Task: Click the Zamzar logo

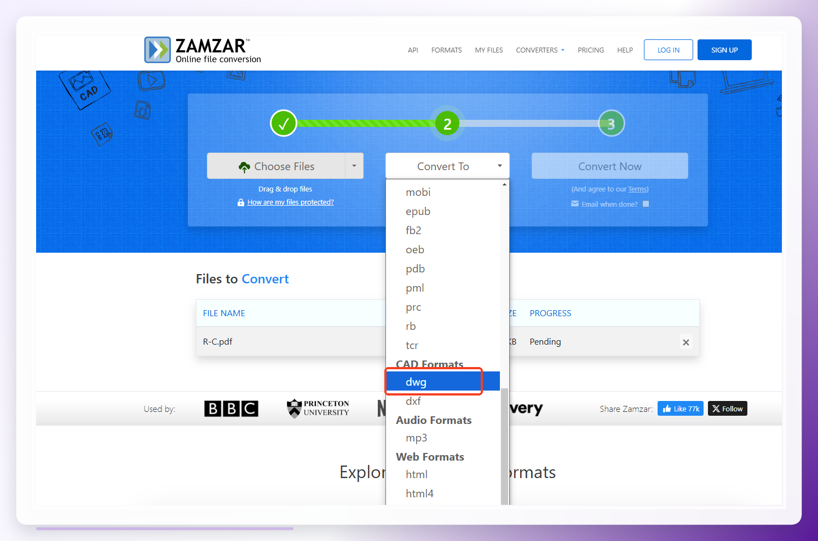Action: 203,50
